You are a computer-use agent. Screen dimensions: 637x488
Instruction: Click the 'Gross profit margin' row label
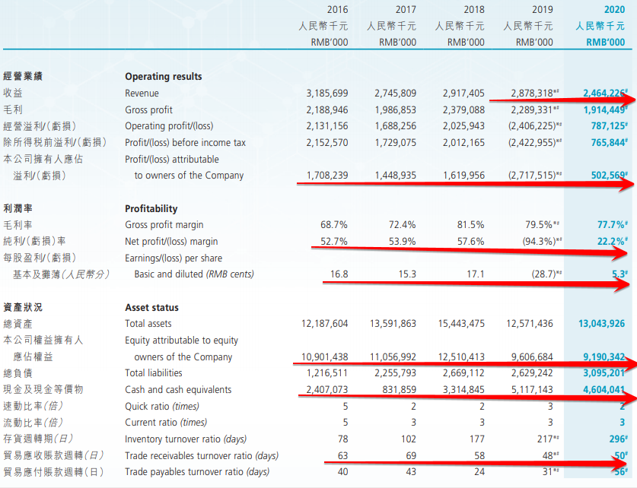164,225
